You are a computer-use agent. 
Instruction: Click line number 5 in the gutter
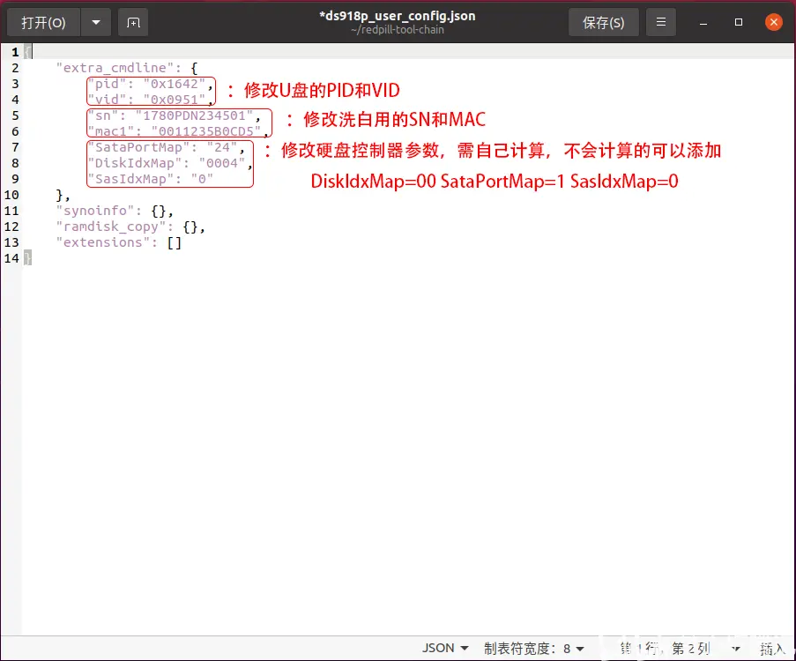(15, 115)
